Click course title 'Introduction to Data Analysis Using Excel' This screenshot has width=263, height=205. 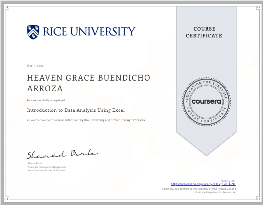[76, 110]
